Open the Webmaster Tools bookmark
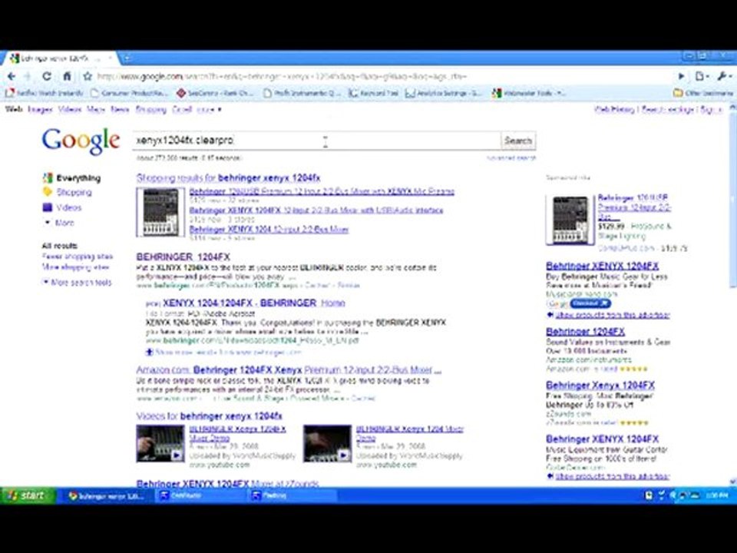737x553 pixels. pyautogui.click(x=529, y=93)
